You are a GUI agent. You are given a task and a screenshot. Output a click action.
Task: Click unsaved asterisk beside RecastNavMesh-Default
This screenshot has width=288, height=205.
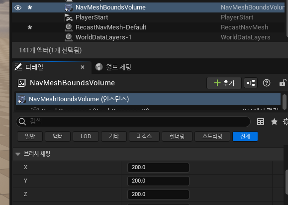29,27
